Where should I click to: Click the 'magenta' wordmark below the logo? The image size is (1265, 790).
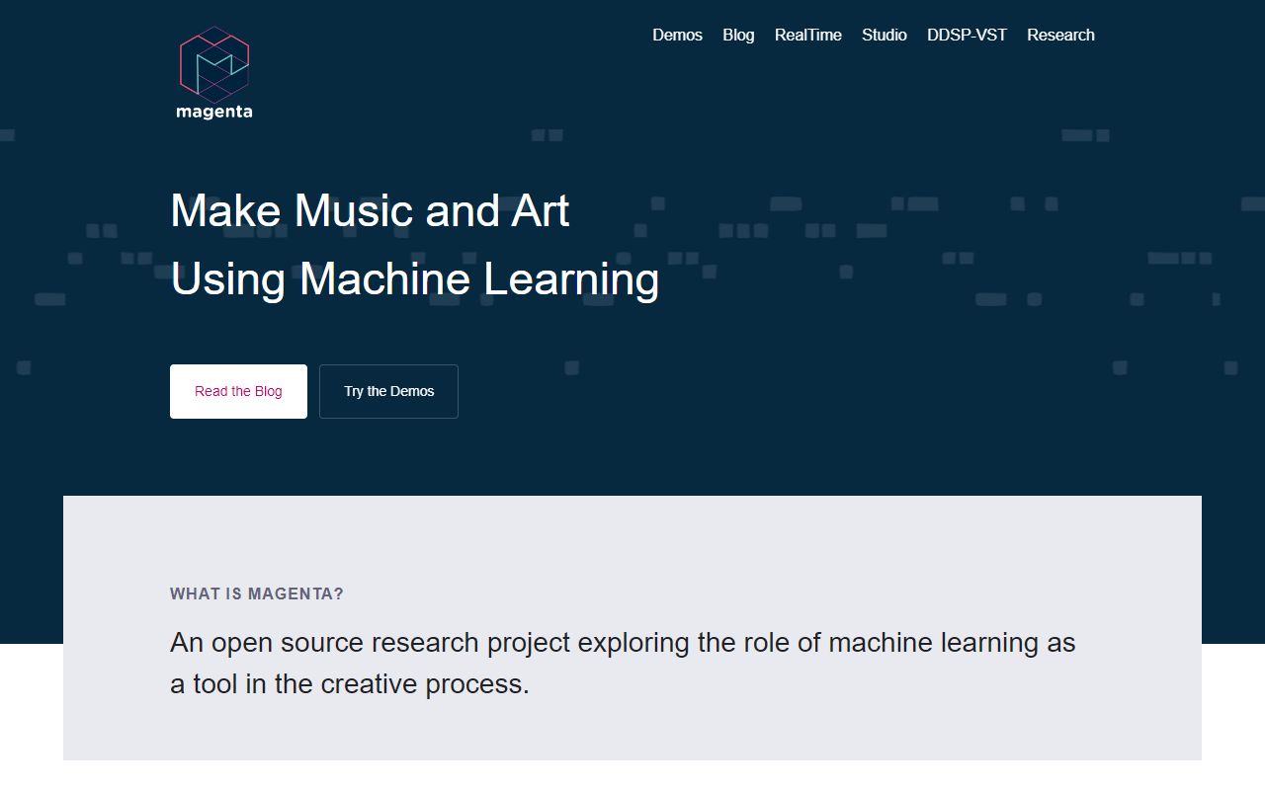[214, 112]
